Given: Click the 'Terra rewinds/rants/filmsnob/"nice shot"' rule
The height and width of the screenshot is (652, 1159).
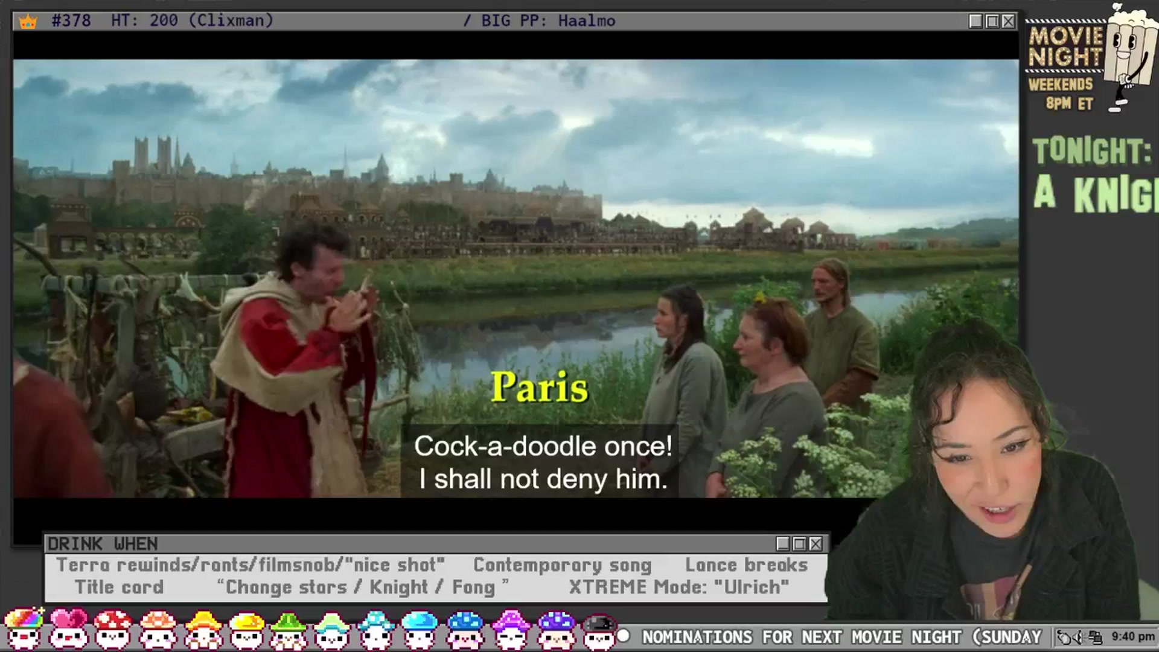Looking at the screenshot, I should point(251,565).
